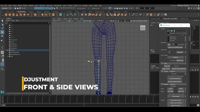Click the FRONT view cube
This screenshot has height=112, width=200.
click(143, 28)
